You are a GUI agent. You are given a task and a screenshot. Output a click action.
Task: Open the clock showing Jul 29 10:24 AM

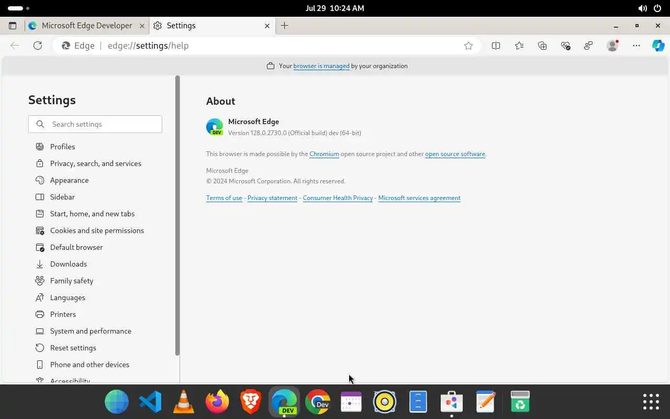click(x=335, y=8)
